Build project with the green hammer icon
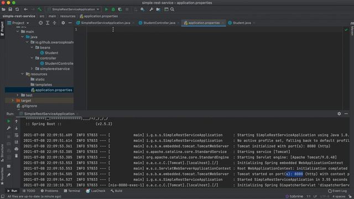 click(x=40, y=9)
